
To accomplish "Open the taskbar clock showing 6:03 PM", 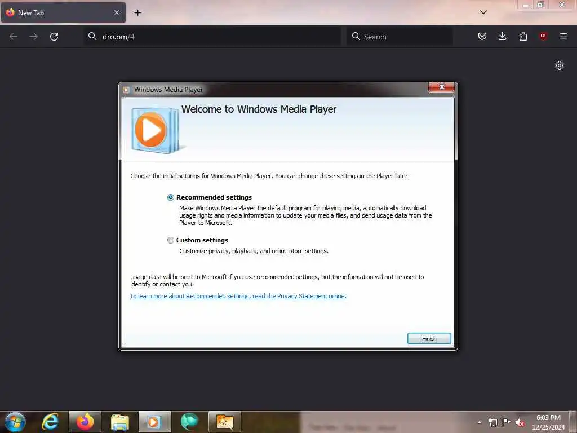I will coord(548,422).
